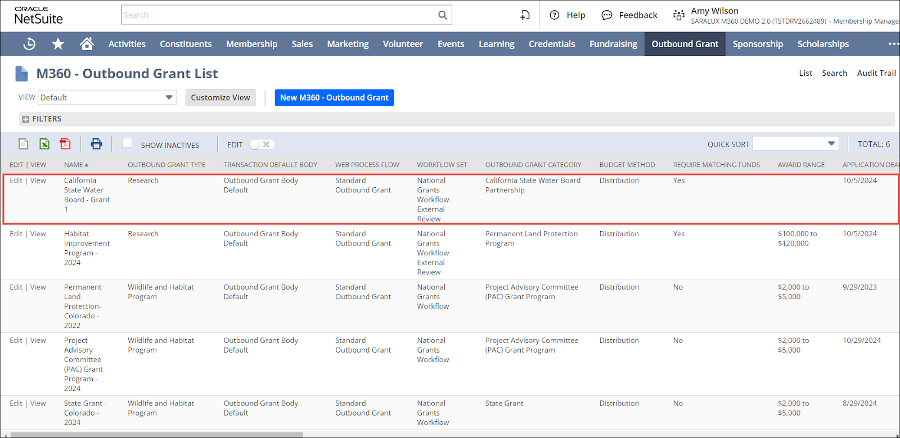Open the Recent Records clock icon

29,44
